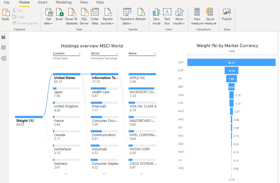The width and height of the screenshot is (280, 183).
Task: Expand the More visuals dropdown
Action: (x=179, y=16)
